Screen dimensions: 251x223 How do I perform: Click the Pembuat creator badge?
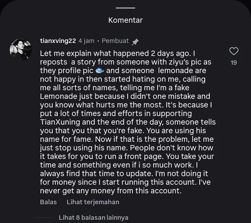(115, 41)
